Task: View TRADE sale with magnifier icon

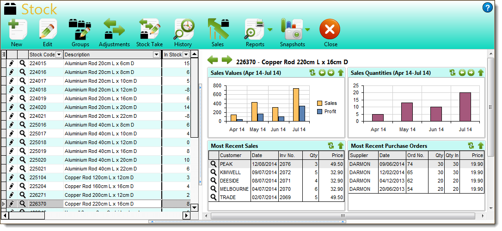Action: 213,197
